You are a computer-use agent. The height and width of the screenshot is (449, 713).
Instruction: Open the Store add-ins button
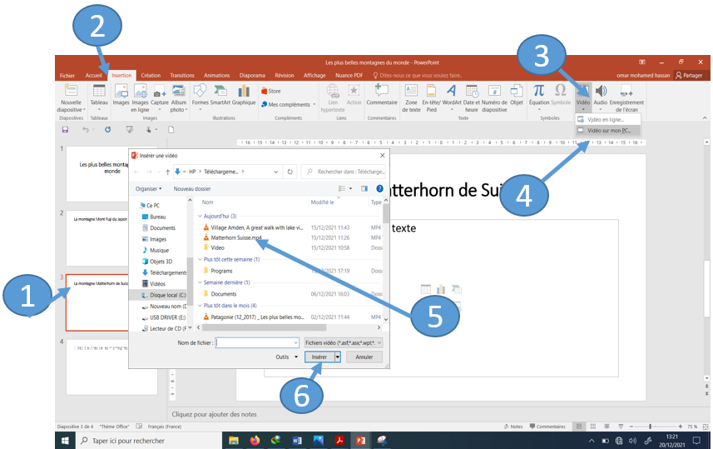(270, 91)
